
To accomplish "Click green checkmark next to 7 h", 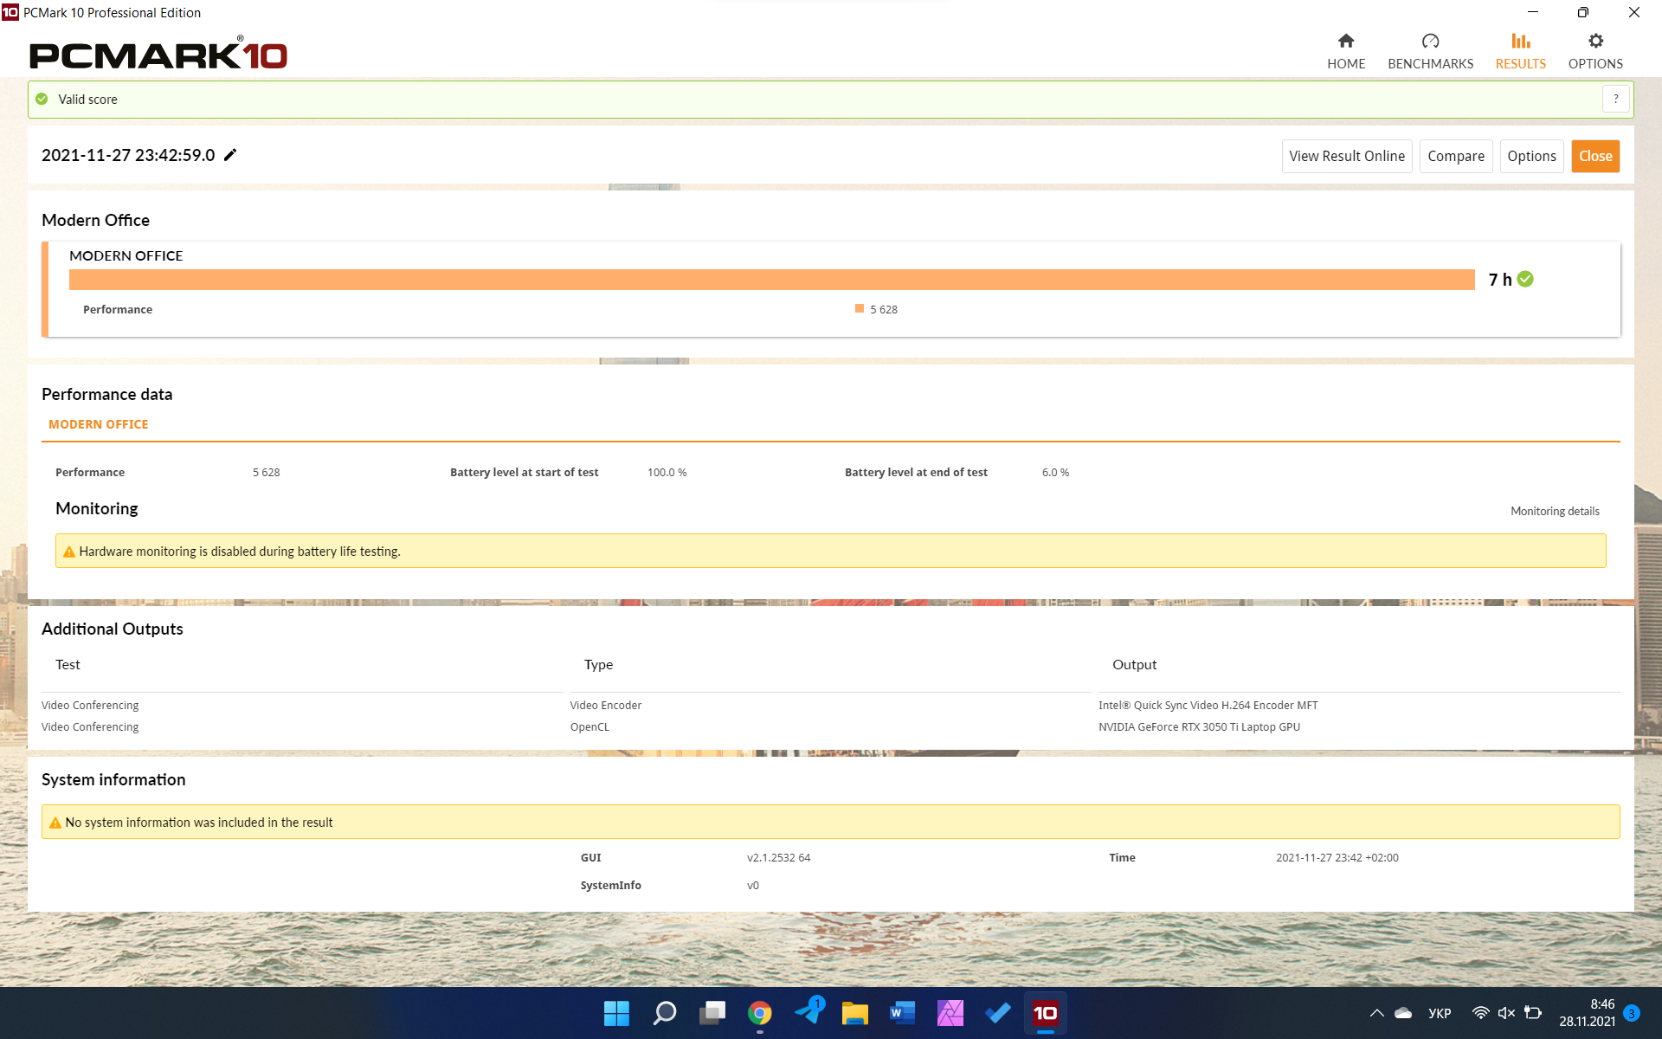I will (x=1525, y=279).
